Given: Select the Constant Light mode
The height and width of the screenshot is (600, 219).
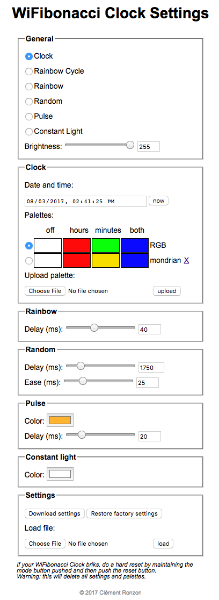Looking at the screenshot, I should coord(28,132).
